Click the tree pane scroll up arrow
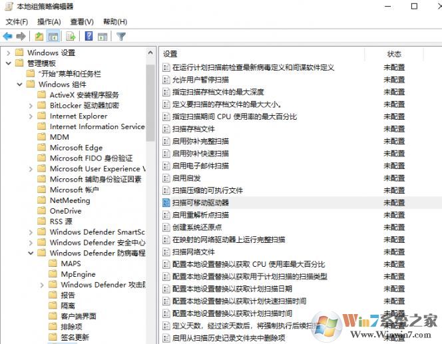This screenshot has width=442, height=344. click(150, 53)
